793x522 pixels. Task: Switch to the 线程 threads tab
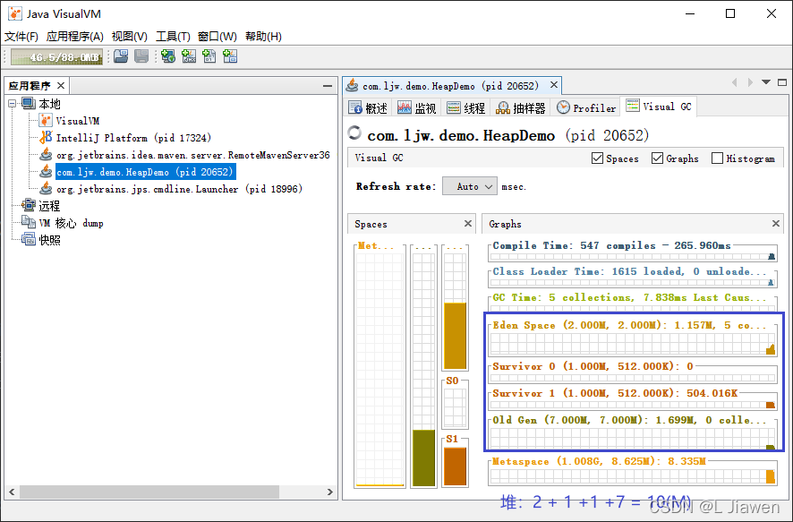[x=465, y=107]
